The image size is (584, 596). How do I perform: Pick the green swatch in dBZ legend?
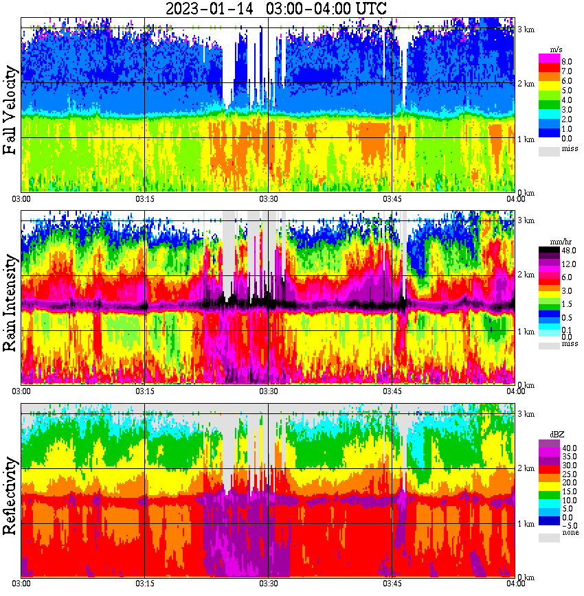point(549,495)
